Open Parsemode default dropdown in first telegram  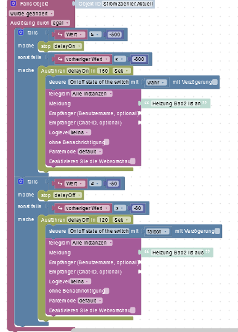pyautogui.click(x=90, y=152)
